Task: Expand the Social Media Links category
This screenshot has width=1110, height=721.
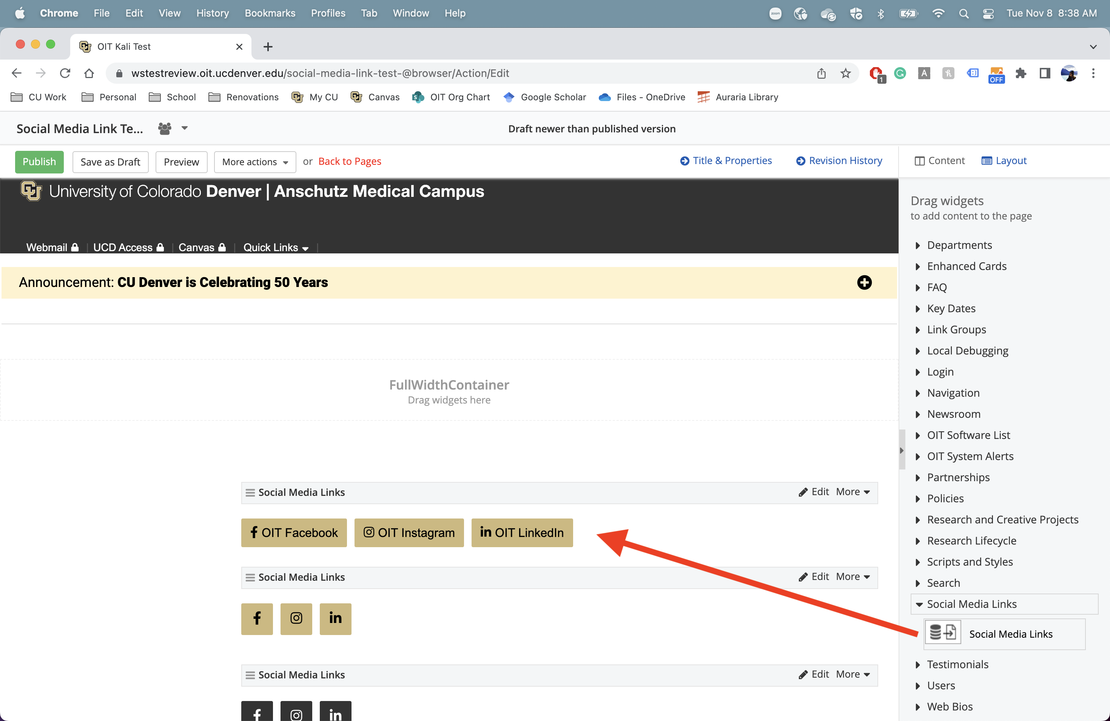Action: [x=920, y=604]
